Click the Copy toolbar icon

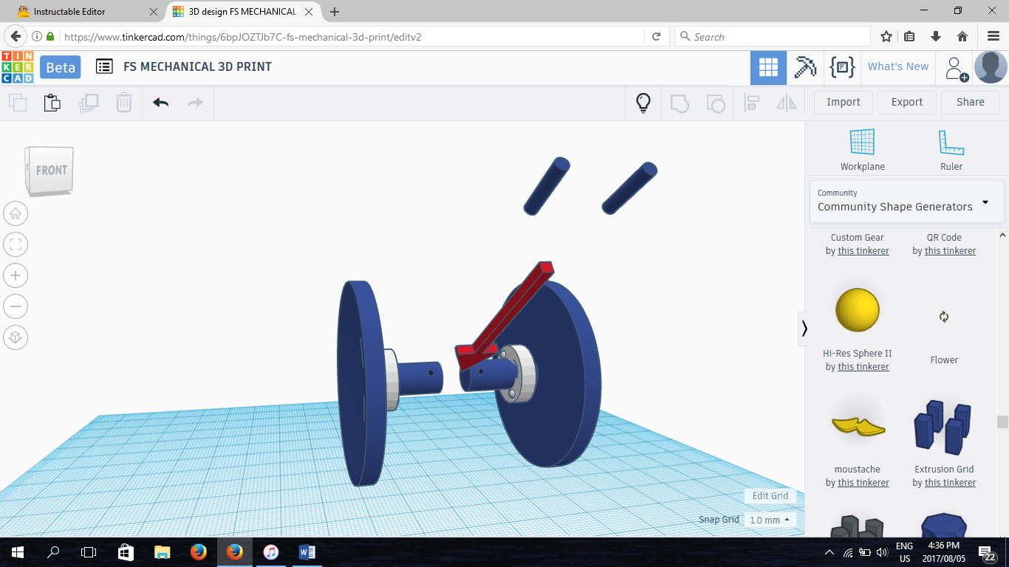click(18, 103)
